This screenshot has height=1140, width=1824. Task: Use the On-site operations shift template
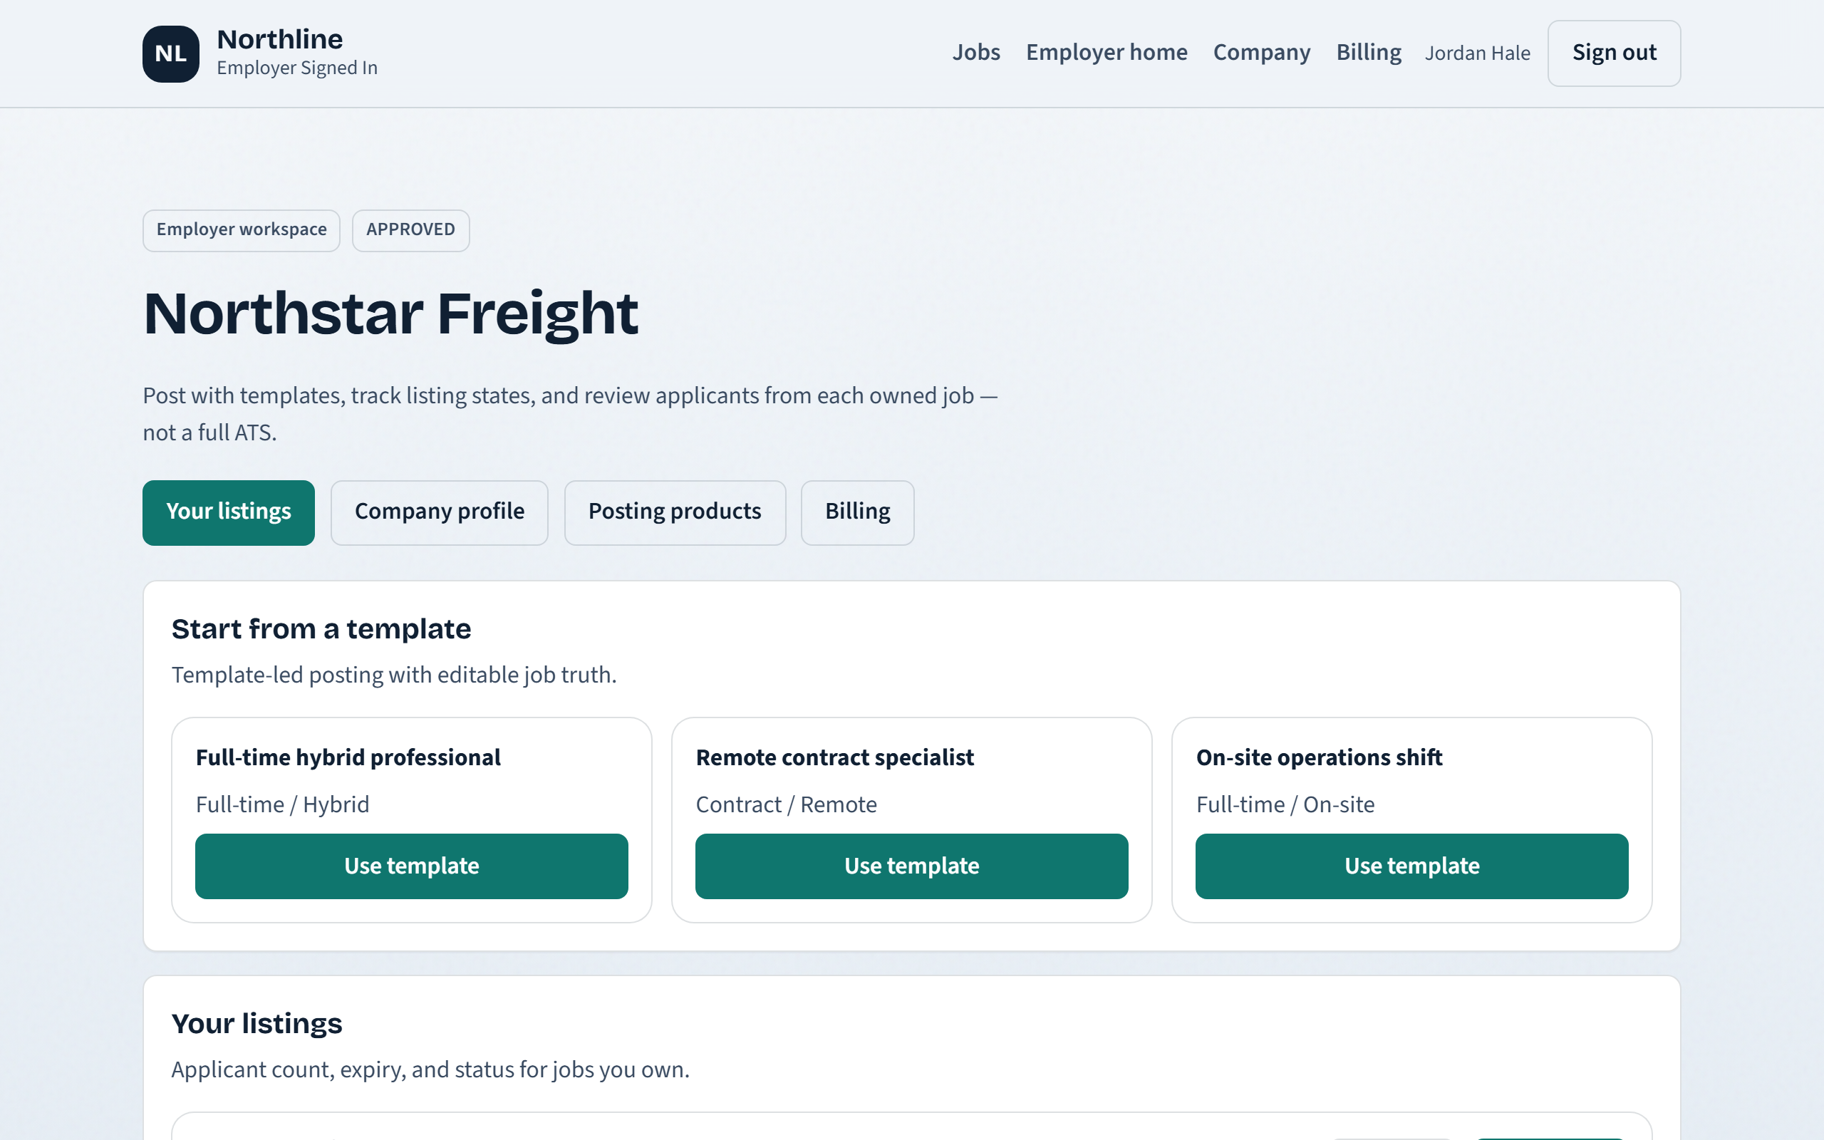(x=1411, y=866)
